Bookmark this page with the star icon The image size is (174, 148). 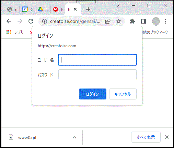tap(119, 21)
